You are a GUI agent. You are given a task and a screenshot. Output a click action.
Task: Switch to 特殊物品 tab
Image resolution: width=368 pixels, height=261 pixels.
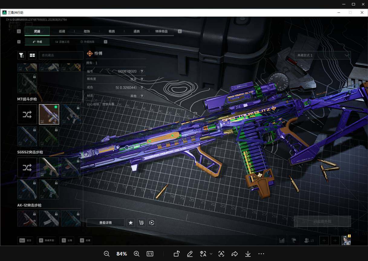[161, 31]
